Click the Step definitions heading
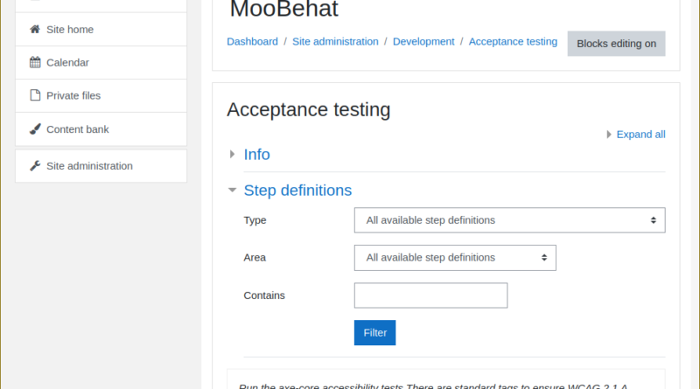700x389 pixels. click(297, 191)
